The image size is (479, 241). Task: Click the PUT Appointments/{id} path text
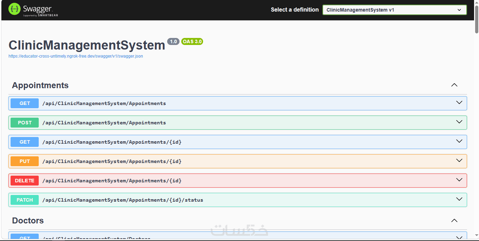[x=112, y=161]
